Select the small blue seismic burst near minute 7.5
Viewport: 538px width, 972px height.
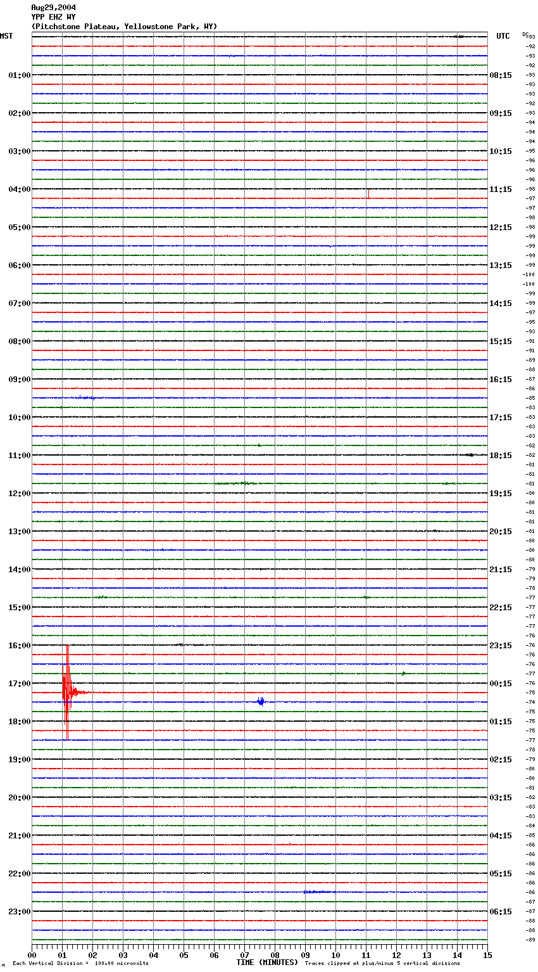coord(261,701)
